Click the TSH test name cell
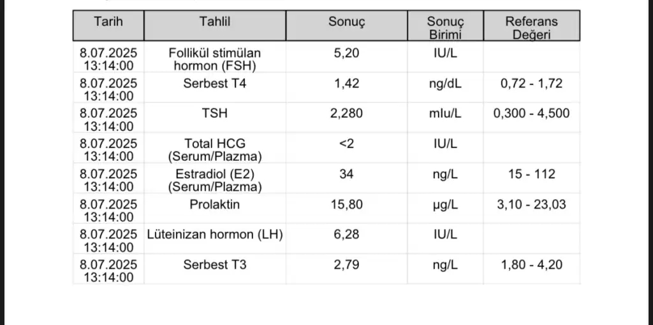 215,114
